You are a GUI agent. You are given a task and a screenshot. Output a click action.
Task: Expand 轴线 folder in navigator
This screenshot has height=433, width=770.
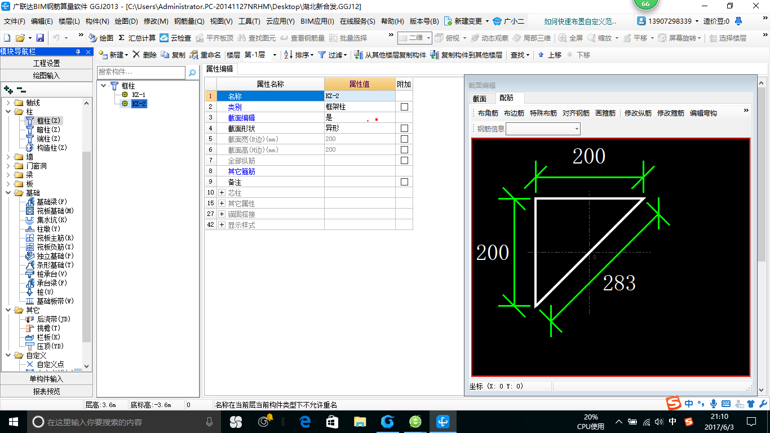click(8, 103)
